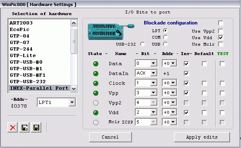Select the COM radio button
The width and height of the screenshot is (241, 148).
click(x=165, y=37)
